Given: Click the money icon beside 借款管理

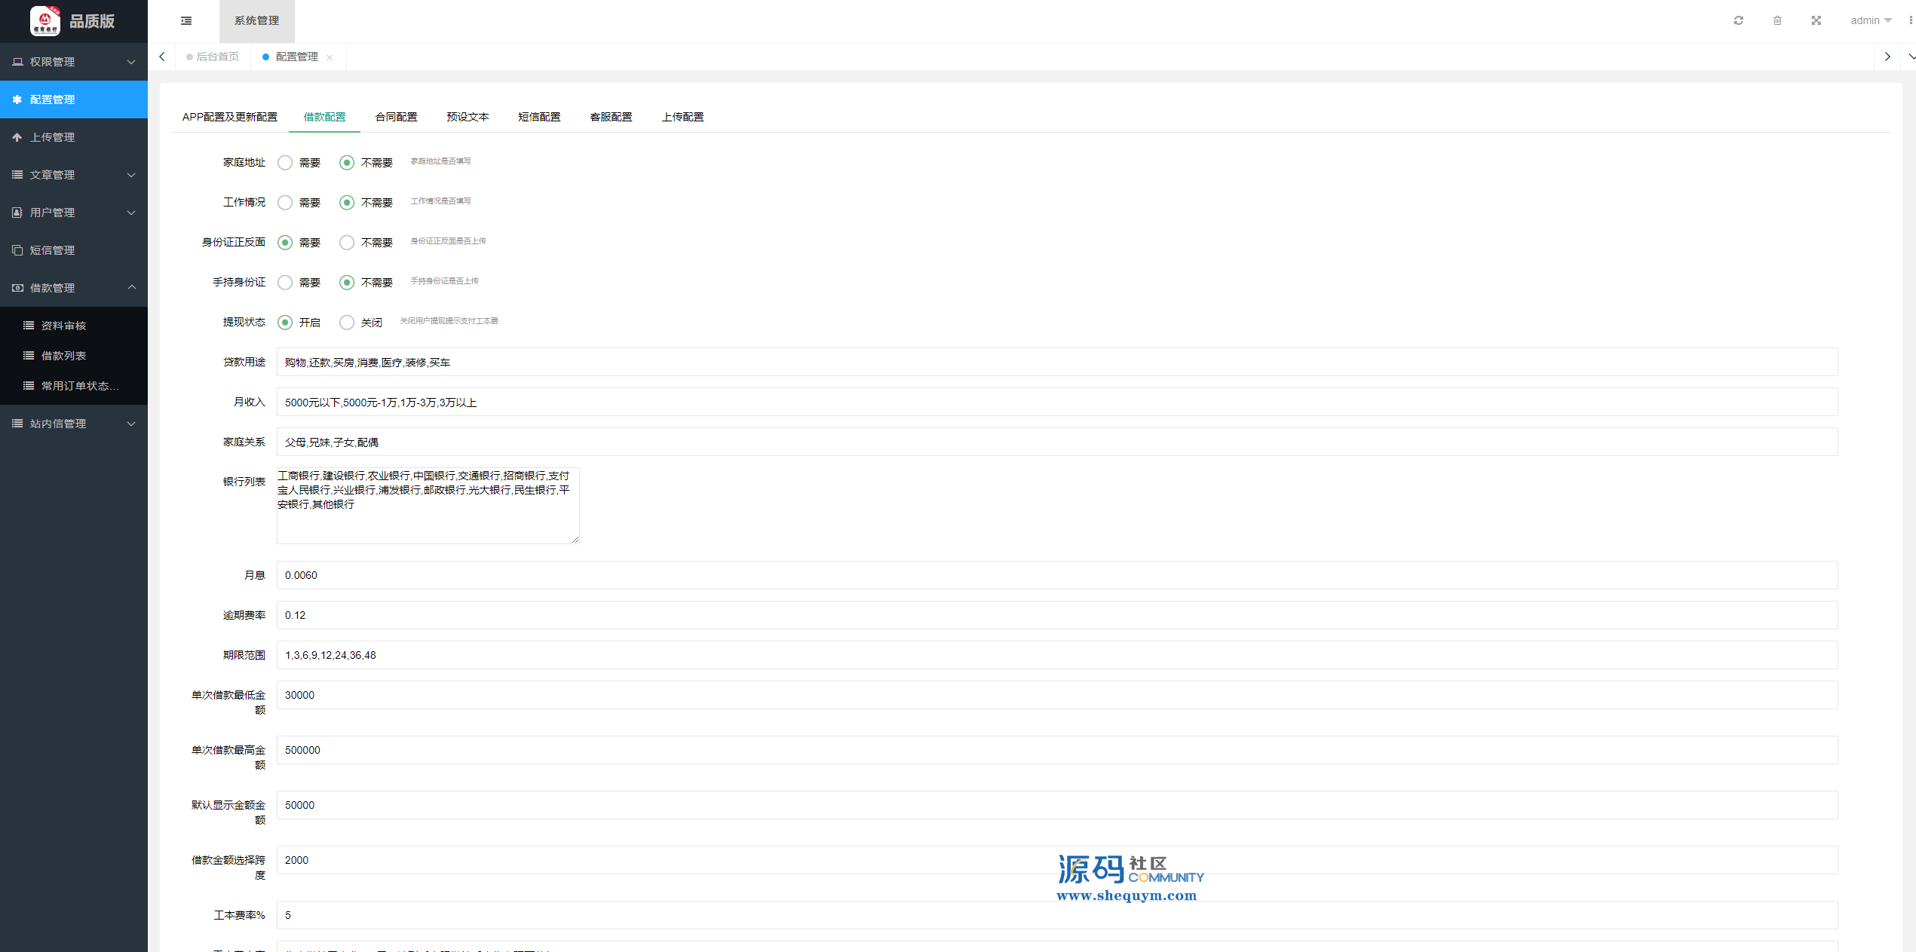Looking at the screenshot, I should tap(17, 288).
